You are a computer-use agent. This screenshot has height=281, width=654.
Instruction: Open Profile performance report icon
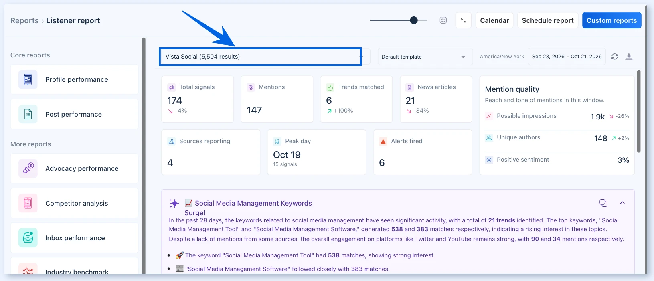tap(28, 79)
